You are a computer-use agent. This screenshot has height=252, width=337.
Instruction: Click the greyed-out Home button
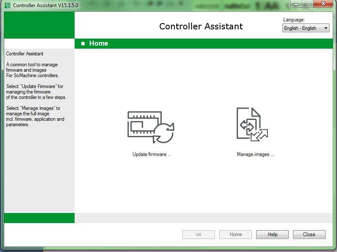click(x=236, y=234)
